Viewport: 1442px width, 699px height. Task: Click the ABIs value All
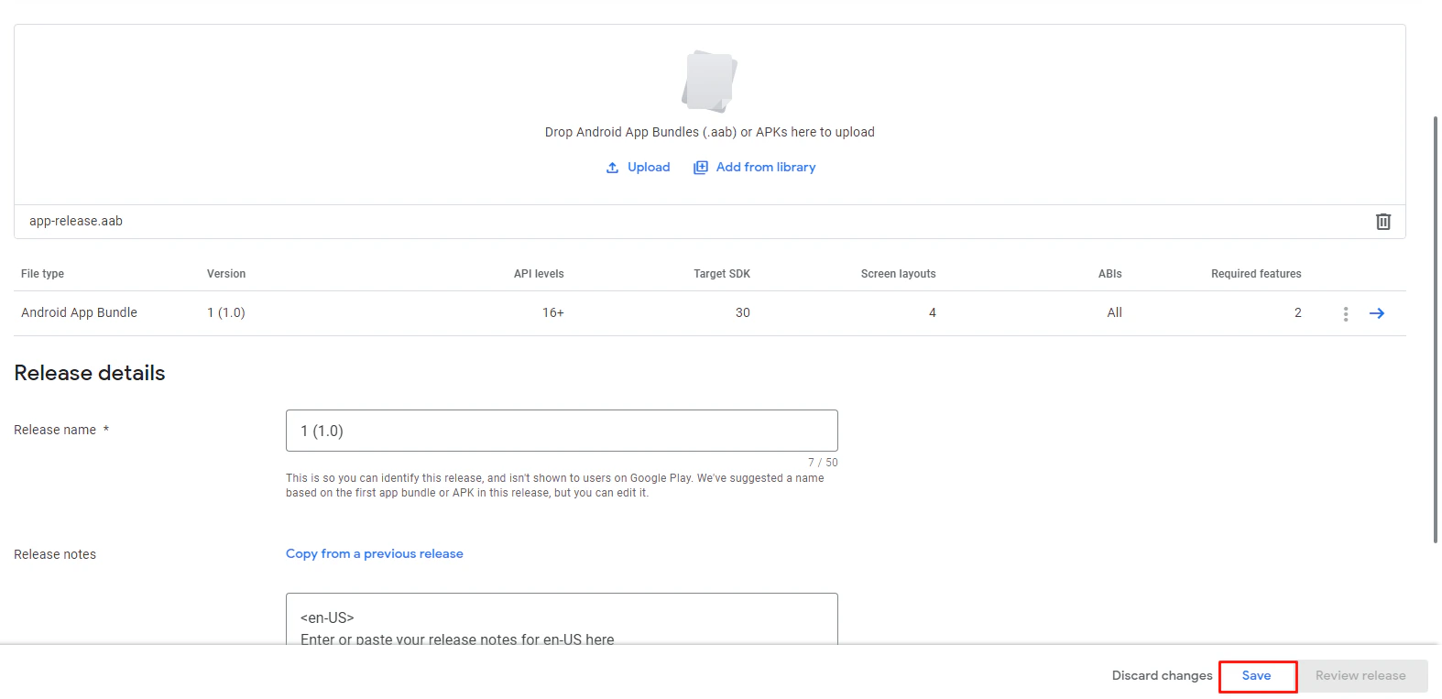pyautogui.click(x=1114, y=312)
